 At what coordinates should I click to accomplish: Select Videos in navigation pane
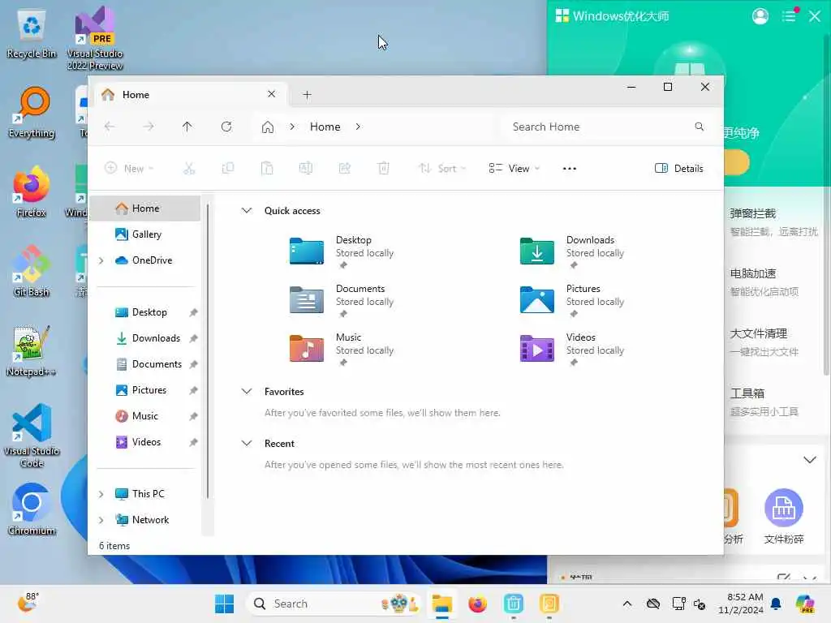click(145, 442)
